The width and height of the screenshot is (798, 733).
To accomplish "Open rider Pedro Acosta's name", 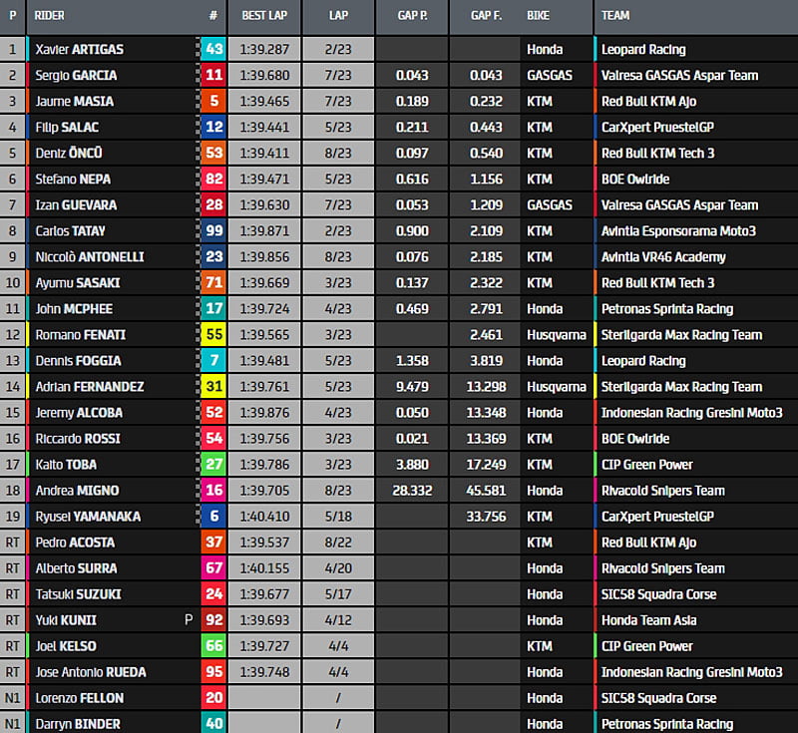I will pos(75,543).
